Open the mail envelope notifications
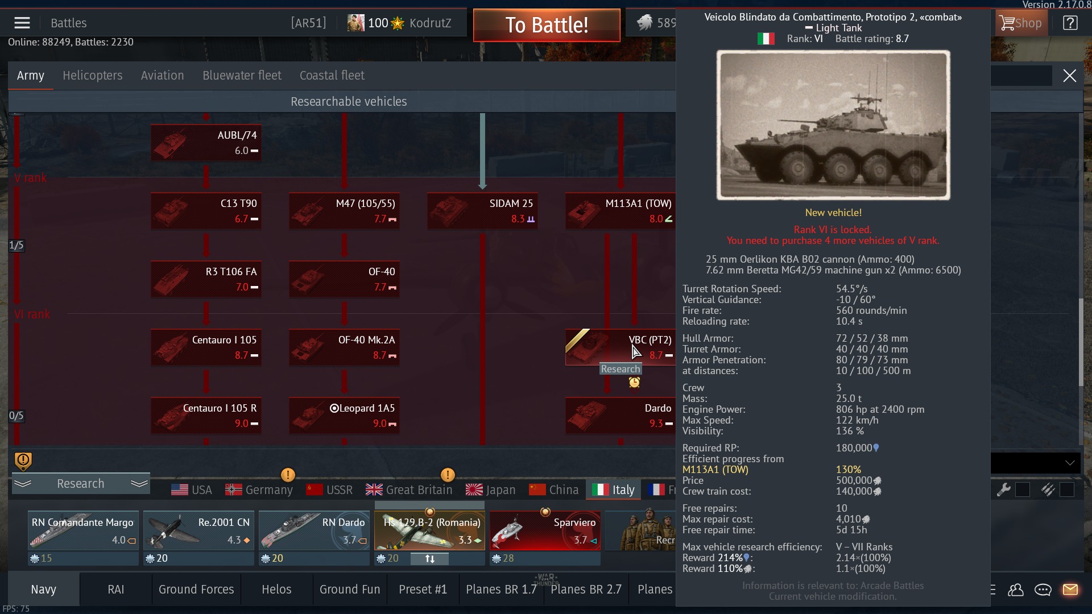 point(1070,590)
